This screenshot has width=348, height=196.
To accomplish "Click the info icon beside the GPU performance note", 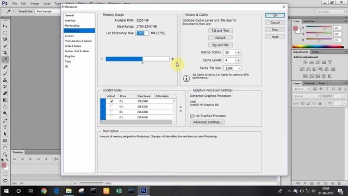I will pos(187,78).
